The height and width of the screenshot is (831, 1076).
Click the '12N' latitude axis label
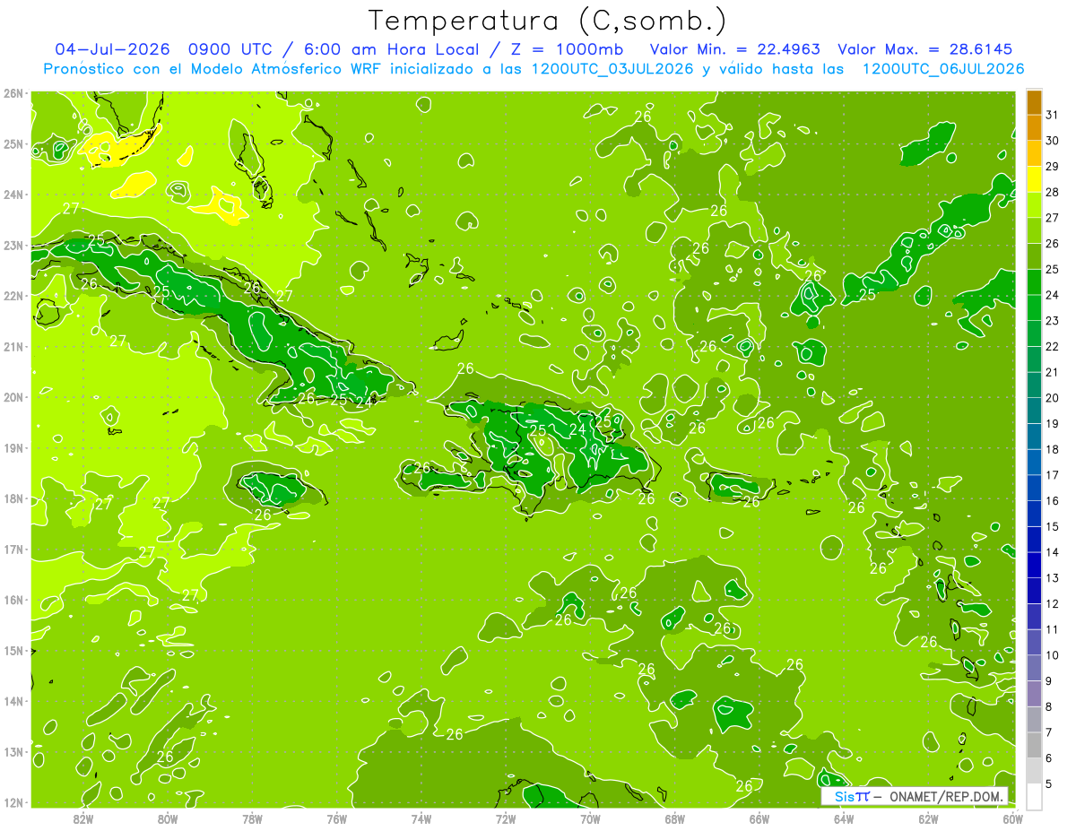click(x=13, y=801)
